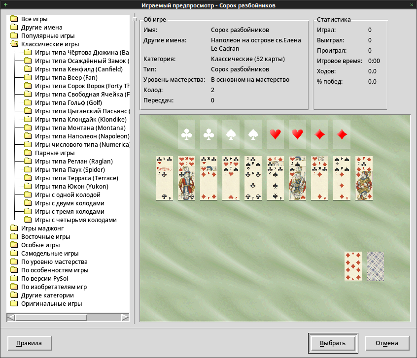Click the tree scrollbar right arrow
Viewport: 417px width, 358px height.
coord(125,317)
